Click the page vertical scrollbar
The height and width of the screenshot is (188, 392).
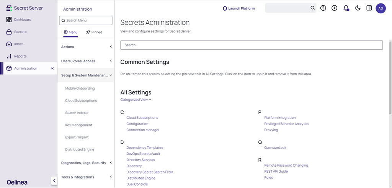coord(390,75)
